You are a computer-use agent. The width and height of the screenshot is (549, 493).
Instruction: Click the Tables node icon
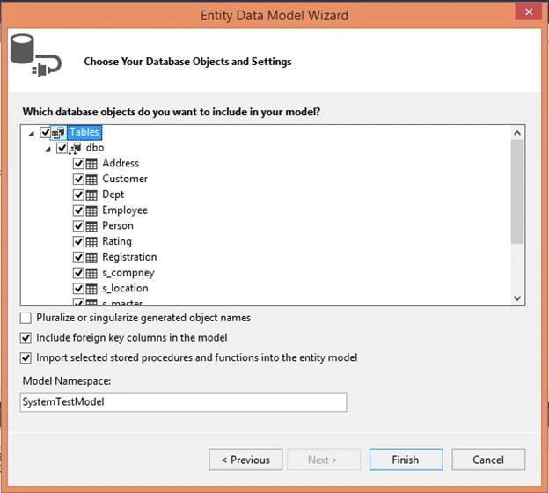coord(58,132)
